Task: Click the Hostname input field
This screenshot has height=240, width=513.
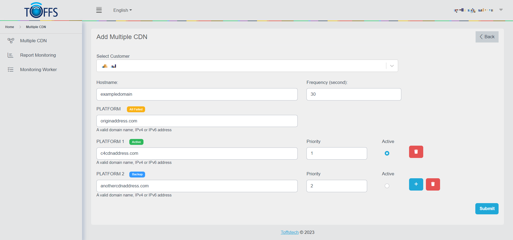Action: 197,94
